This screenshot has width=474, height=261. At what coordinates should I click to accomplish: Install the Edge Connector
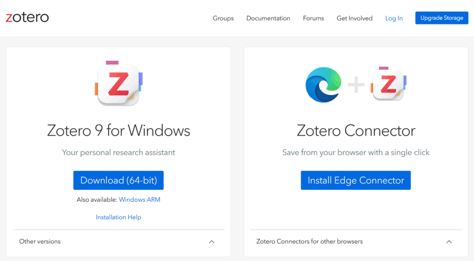[x=356, y=181]
